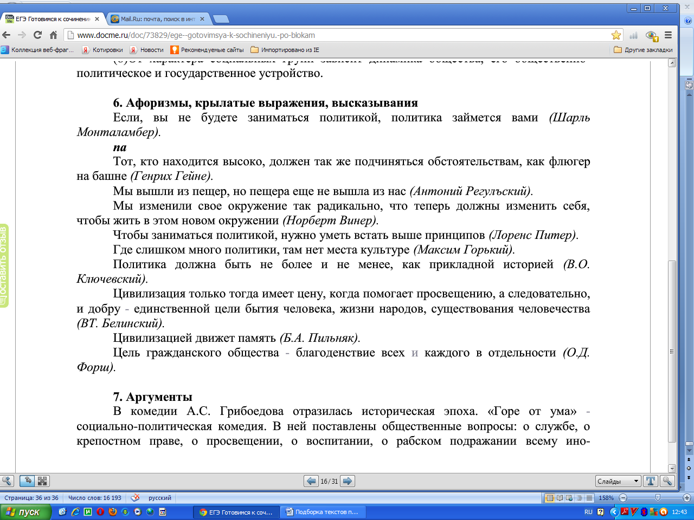Open a new browser tab

(221, 19)
